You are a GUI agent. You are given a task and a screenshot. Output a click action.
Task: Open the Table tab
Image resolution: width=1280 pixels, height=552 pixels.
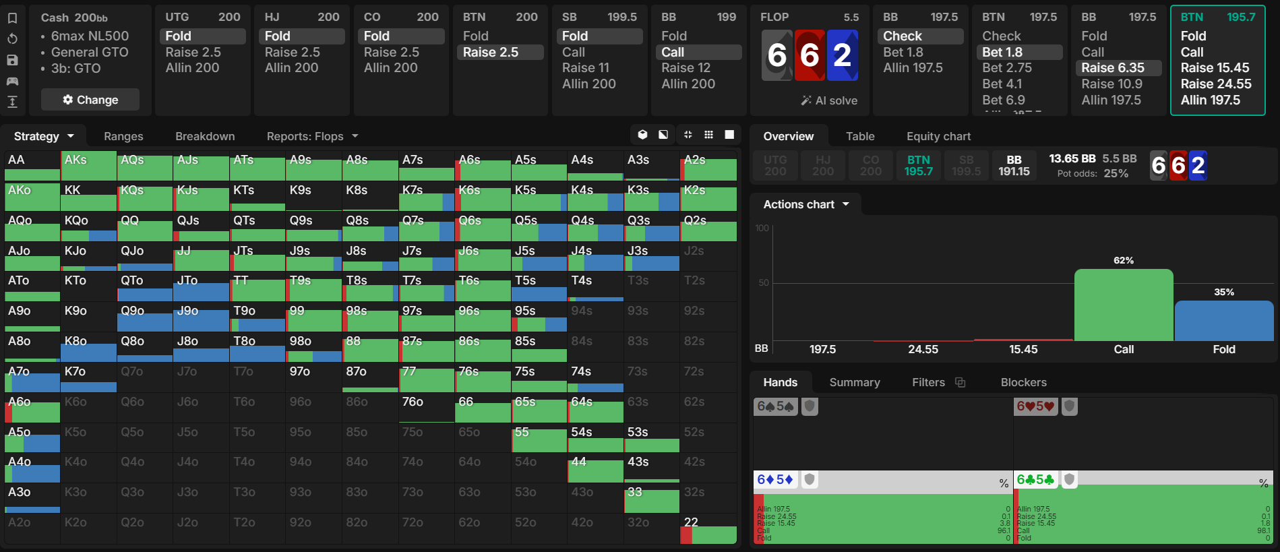pyautogui.click(x=860, y=136)
